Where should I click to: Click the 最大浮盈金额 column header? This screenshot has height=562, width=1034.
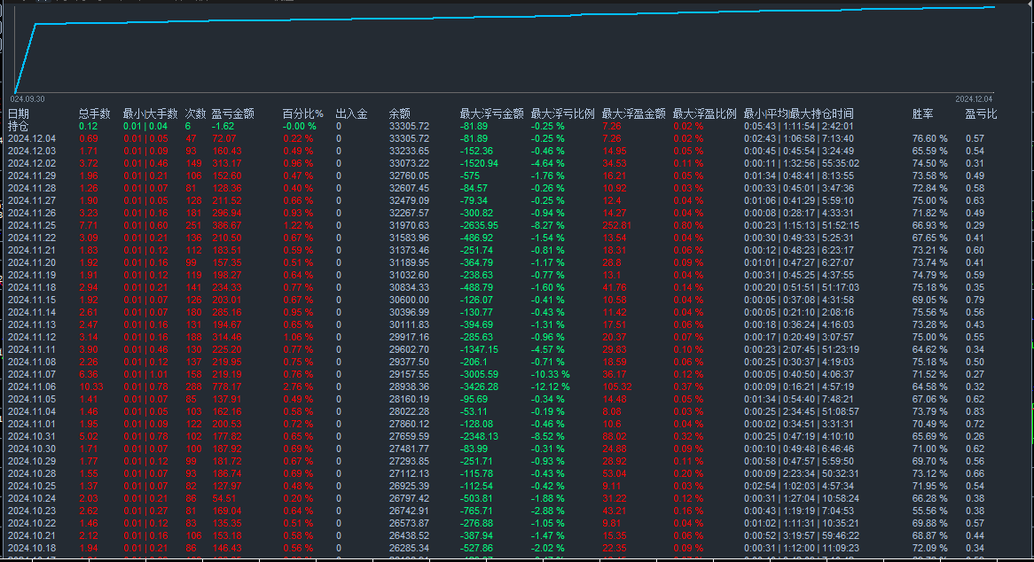(634, 114)
